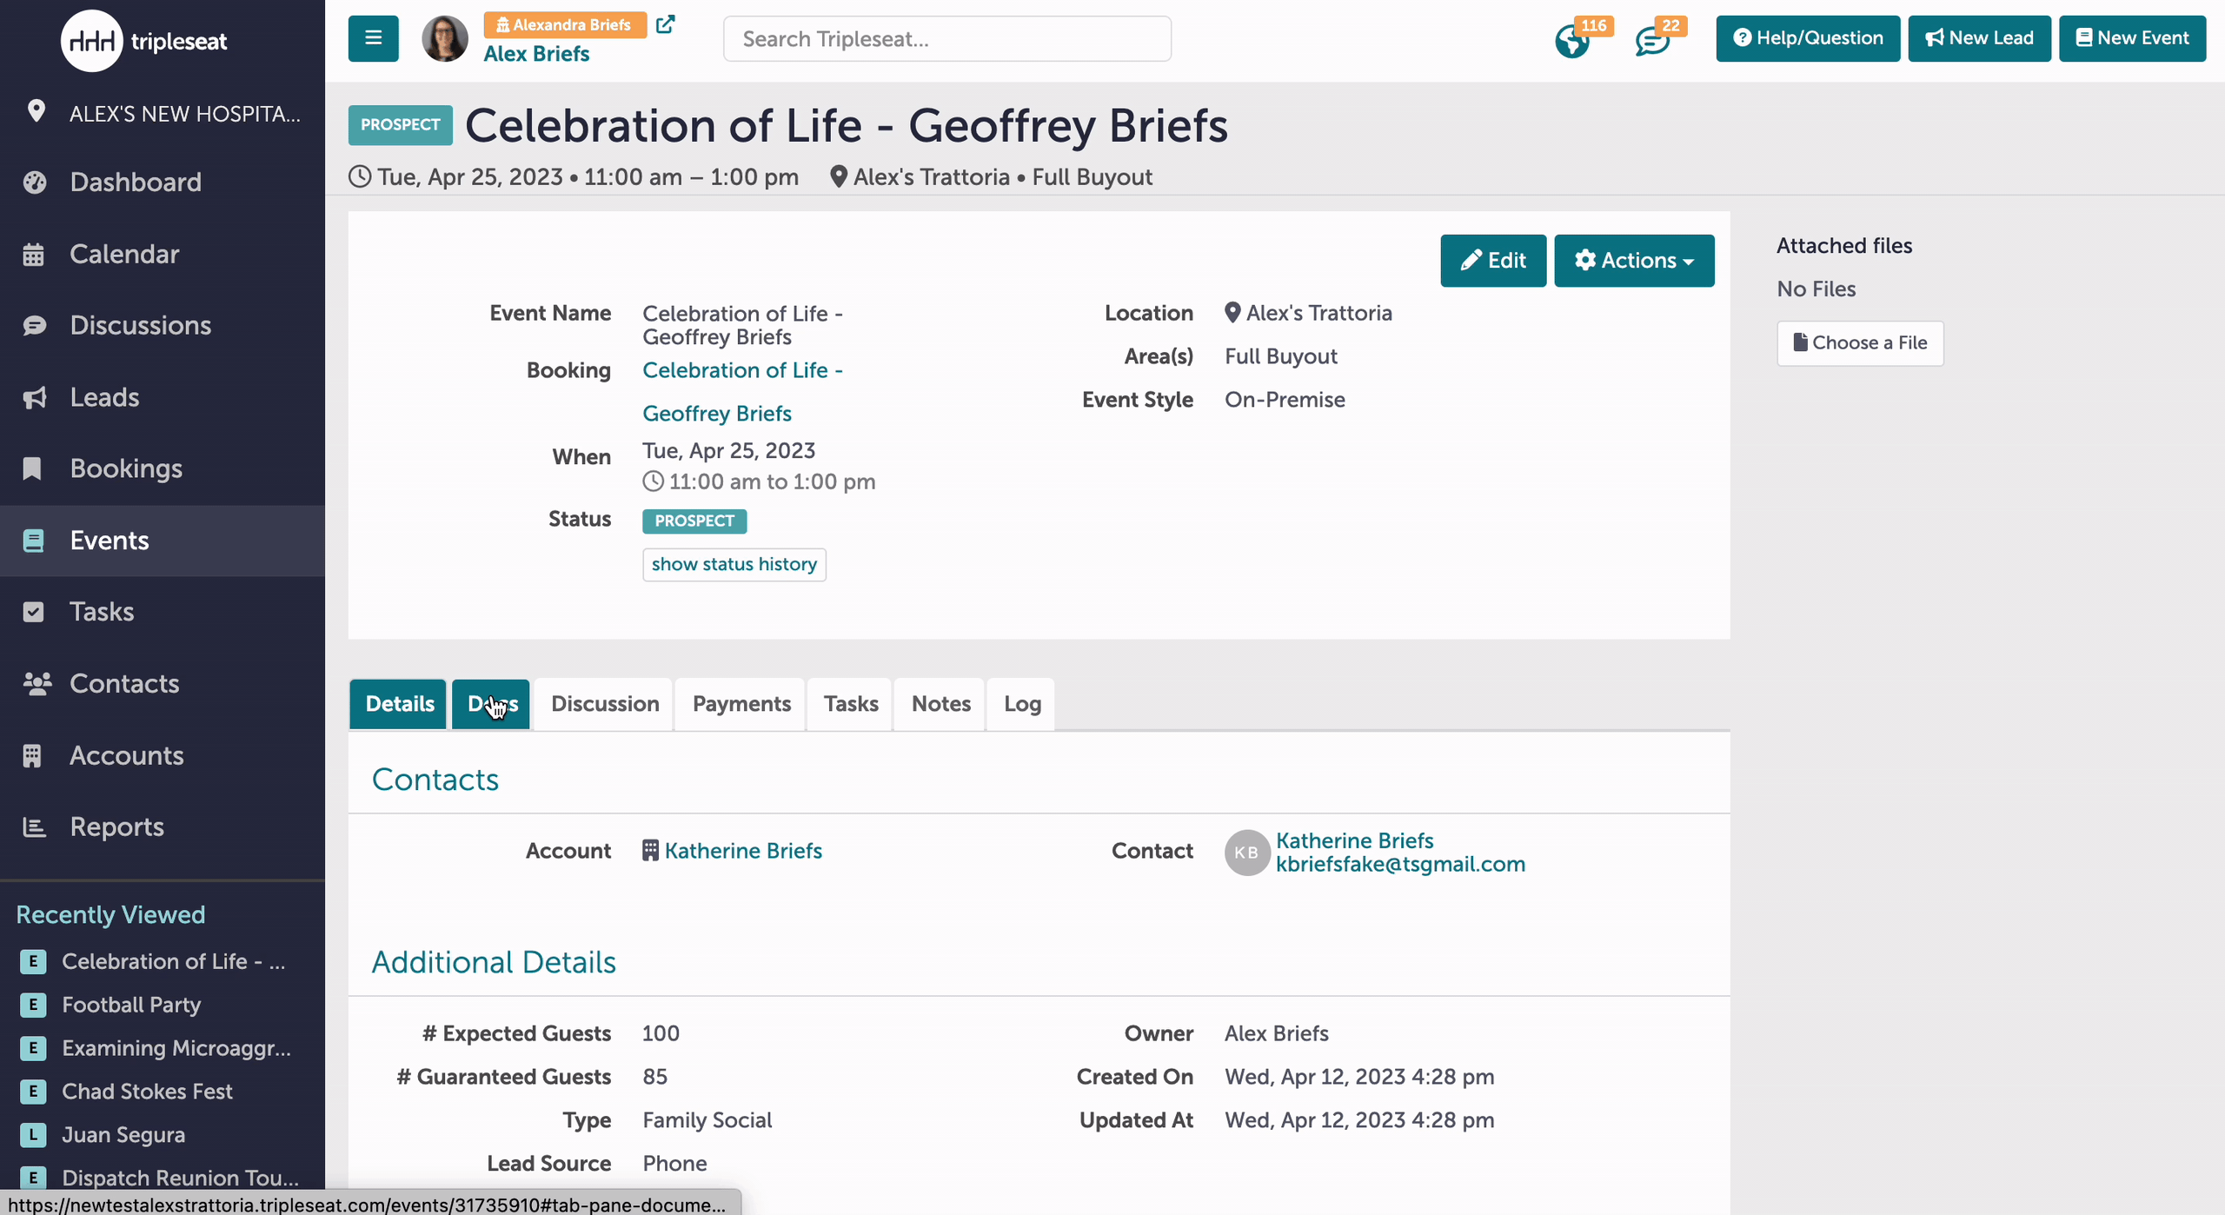
Task: Click the Alexandra Briefs orange badge
Action: tap(565, 25)
